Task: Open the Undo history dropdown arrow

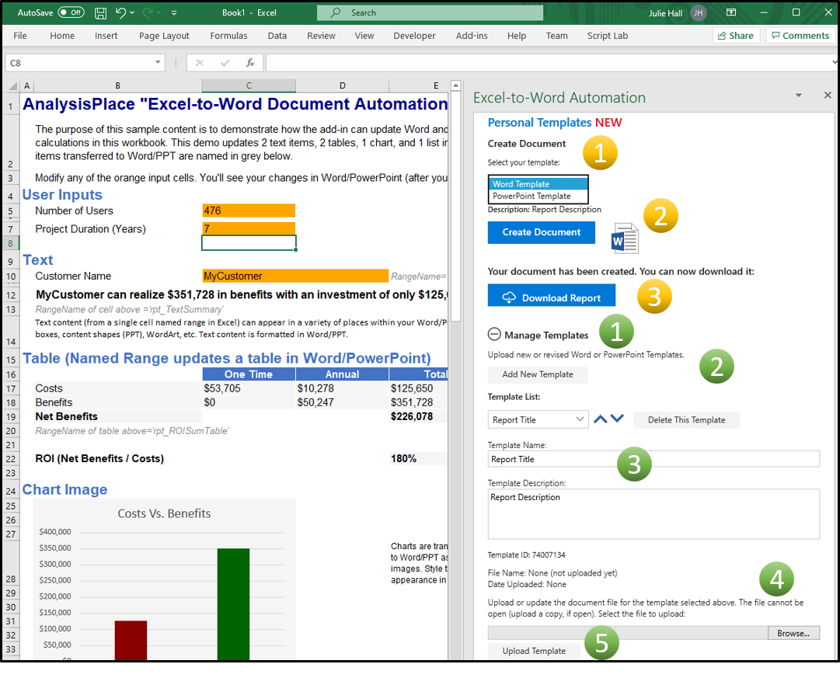Action: 132,13
